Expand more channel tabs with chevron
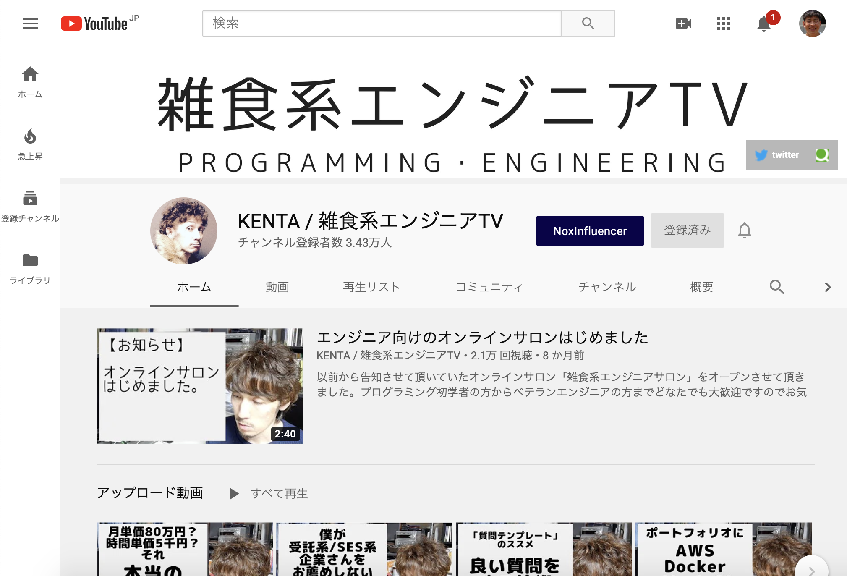 click(x=827, y=287)
